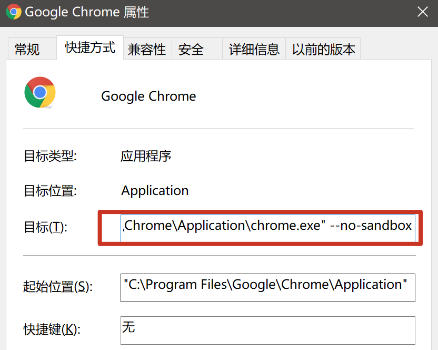Click in the 目标 field with --no-sandbox

coord(267,228)
